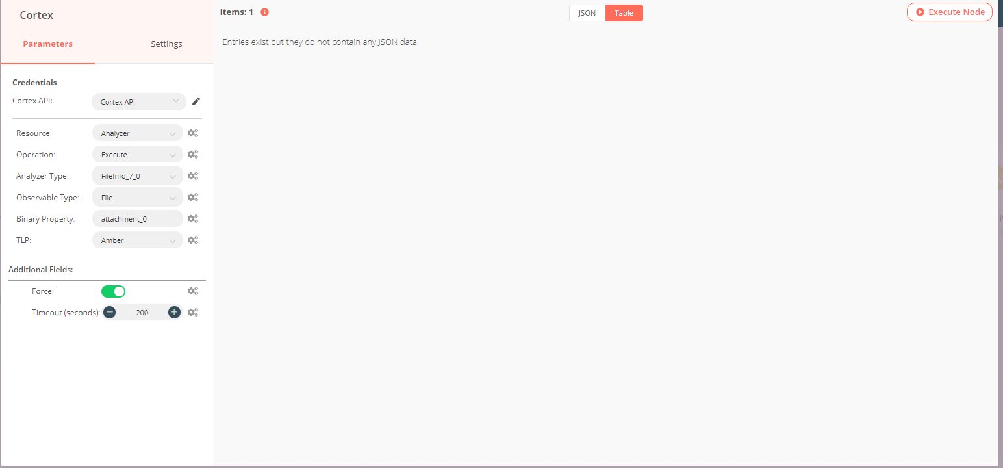
Task: Open the Observable Type dropdown showing File
Action: tap(138, 198)
